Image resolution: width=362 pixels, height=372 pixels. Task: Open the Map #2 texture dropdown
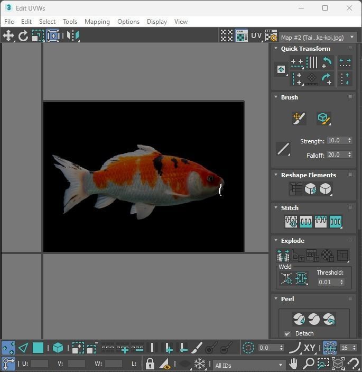318,38
